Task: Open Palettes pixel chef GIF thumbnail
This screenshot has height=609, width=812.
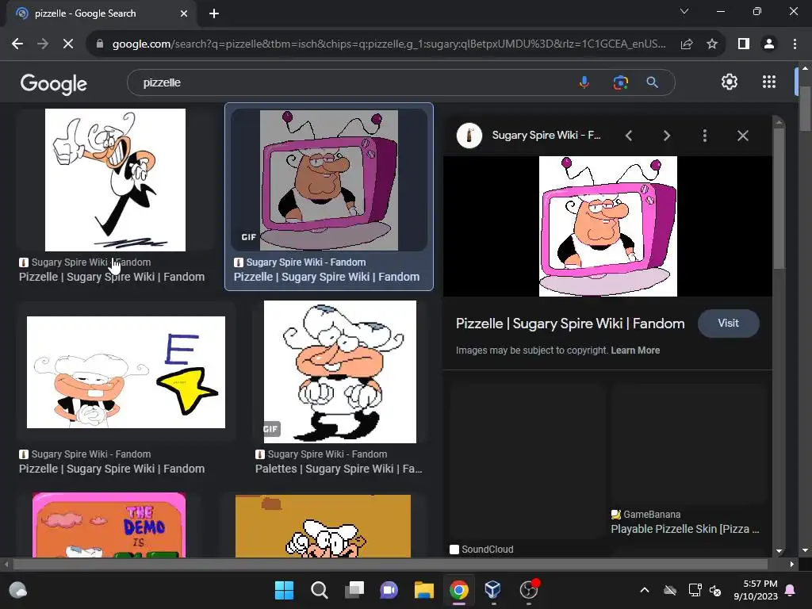Action: (339, 372)
